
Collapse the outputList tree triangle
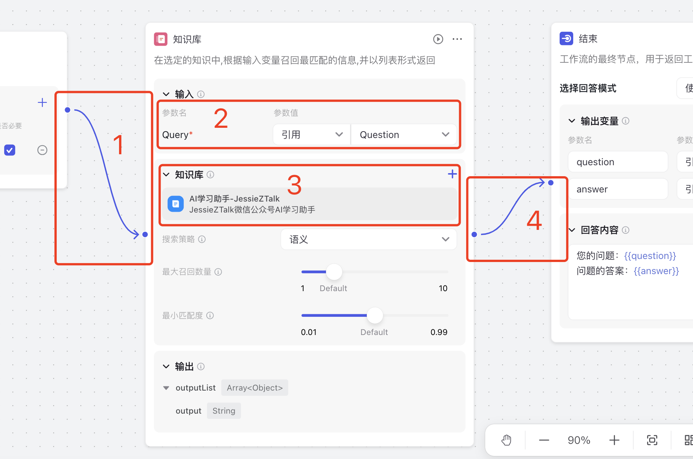[166, 388]
